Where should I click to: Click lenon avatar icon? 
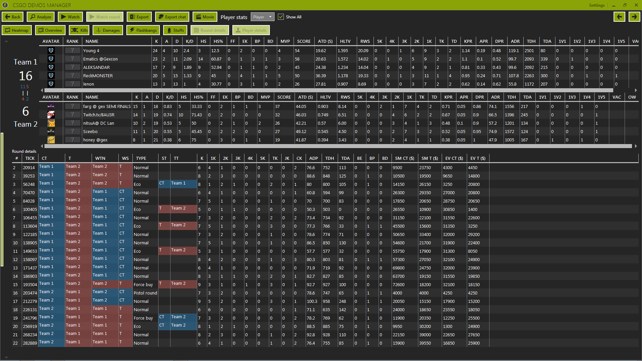(x=51, y=84)
